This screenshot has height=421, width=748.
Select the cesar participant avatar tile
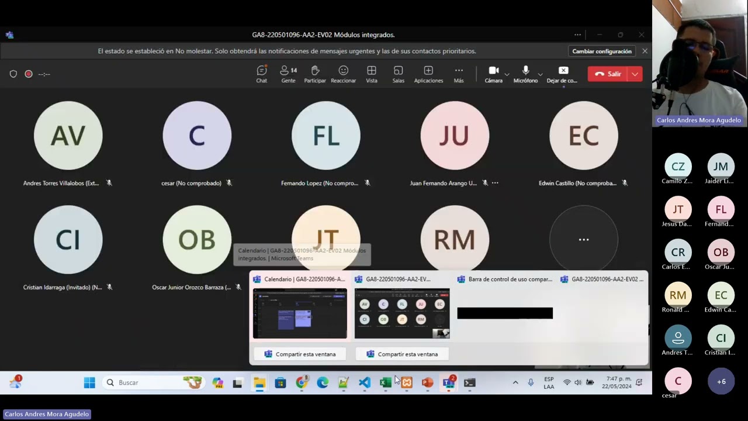[x=197, y=136]
